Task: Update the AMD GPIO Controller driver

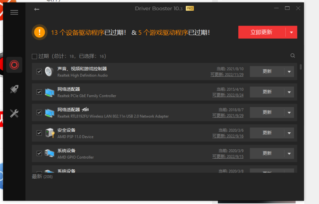Action: tap(267, 153)
